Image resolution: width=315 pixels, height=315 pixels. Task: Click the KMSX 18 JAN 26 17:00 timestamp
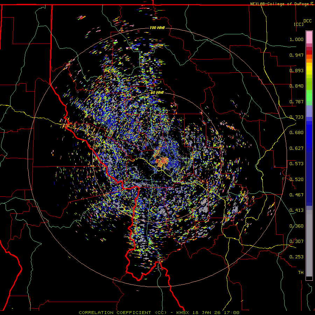coord(208,313)
